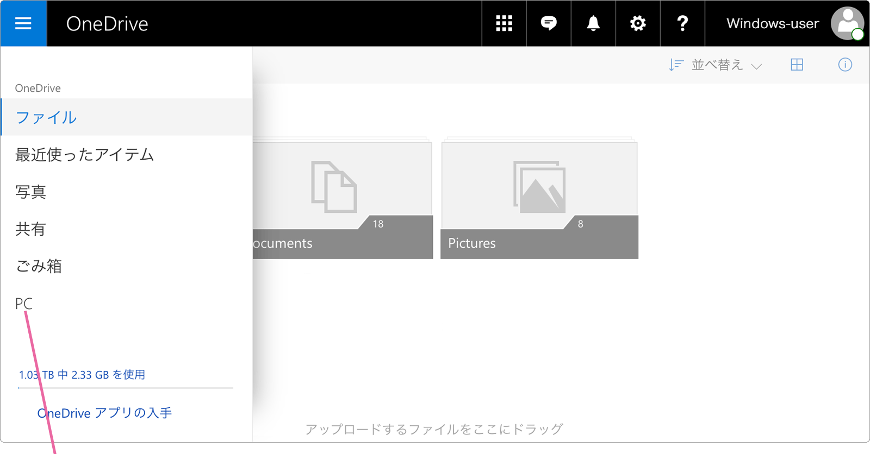Open the Documents folder tile
This screenshot has width=870, height=454.
pyautogui.click(x=343, y=198)
